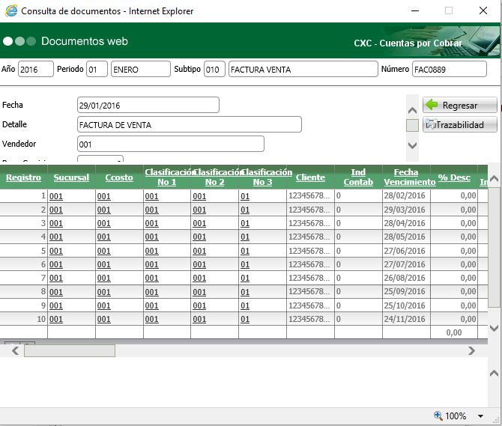The height and width of the screenshot is (426, 502).
Task: Click the Número field showing FAC0889
Action: click(x=449, y=69)
